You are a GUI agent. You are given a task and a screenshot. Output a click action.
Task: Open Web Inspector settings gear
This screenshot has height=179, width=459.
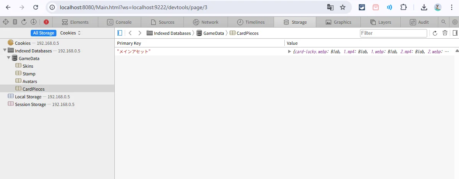(x=455, y=22)
